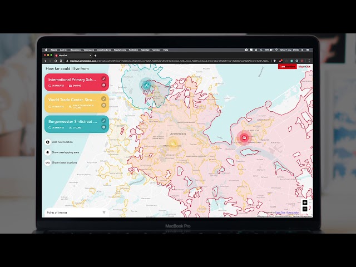This screenshot has width=356, height=267.
Task: Click the public transport & cycling label
Action: click(83, 106)
